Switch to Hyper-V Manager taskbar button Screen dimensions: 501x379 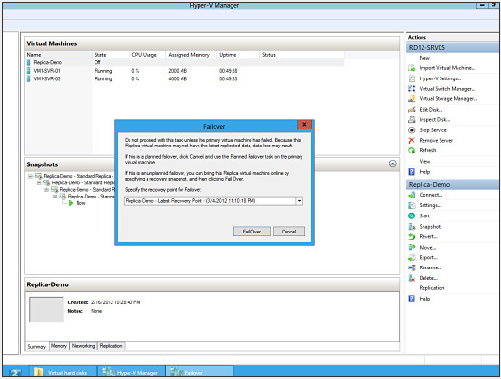(131, 371)
